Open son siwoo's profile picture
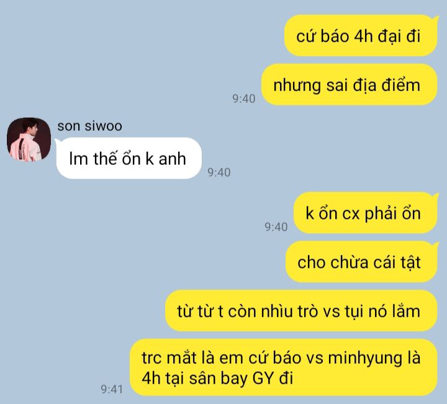 pos(29,139)
